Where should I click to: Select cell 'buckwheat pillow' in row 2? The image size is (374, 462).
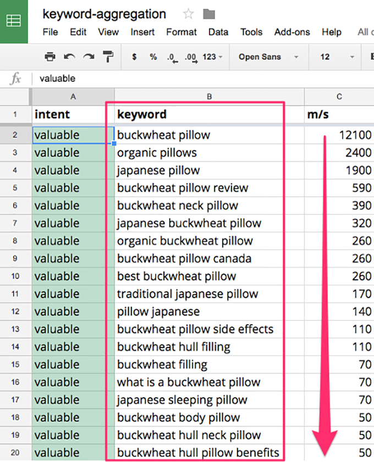click(x=209, y=135)
